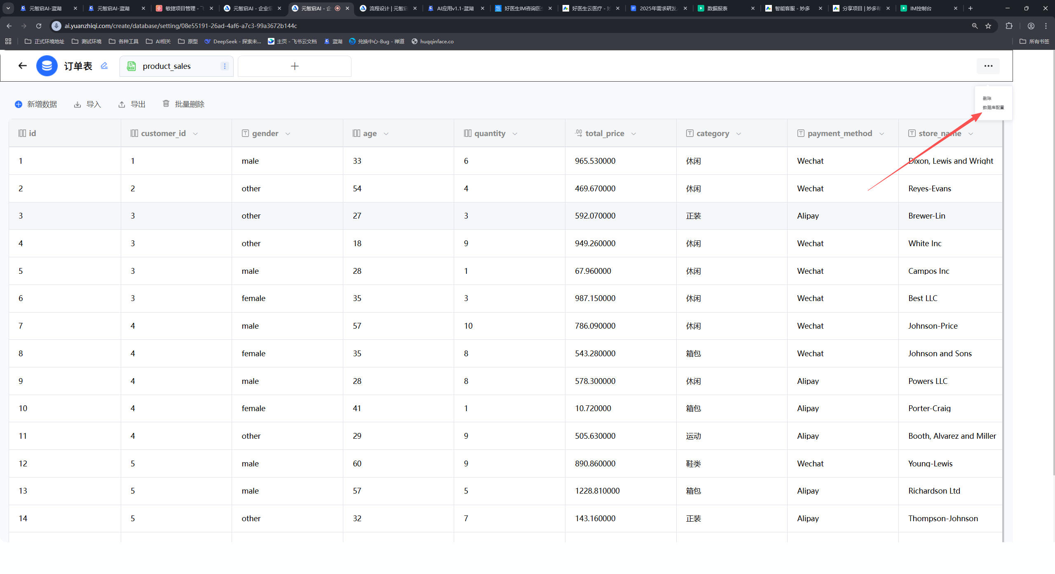Open the browser extensions puzzle icon
Image resolution: width=1055 pixels, height=574 pixels.
tap(1009, 26)
